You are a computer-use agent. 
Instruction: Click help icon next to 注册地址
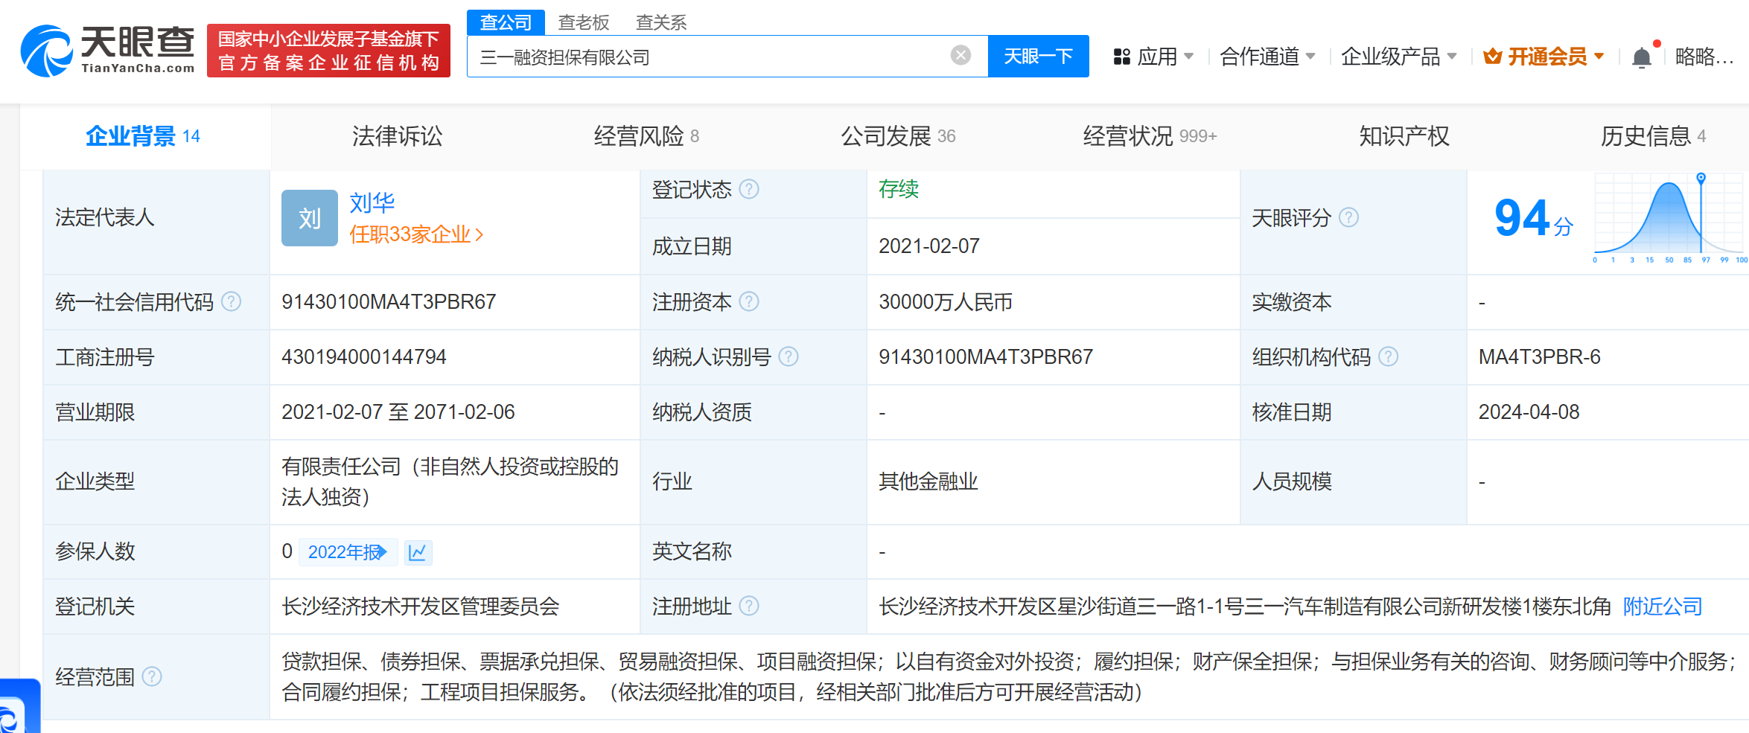[x=749, y=606]
